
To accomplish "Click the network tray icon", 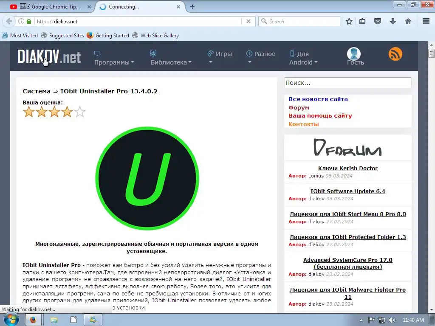I will pos(382,320).
